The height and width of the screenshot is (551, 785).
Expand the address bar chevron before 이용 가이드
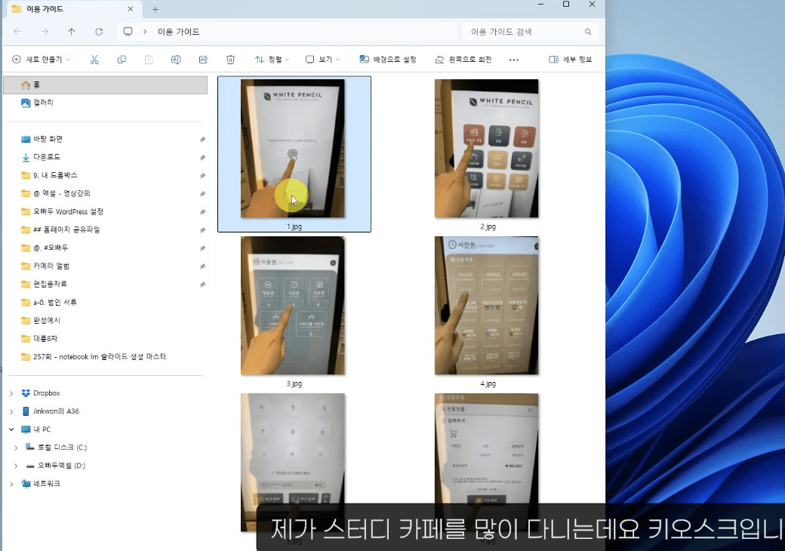(145, 32)
